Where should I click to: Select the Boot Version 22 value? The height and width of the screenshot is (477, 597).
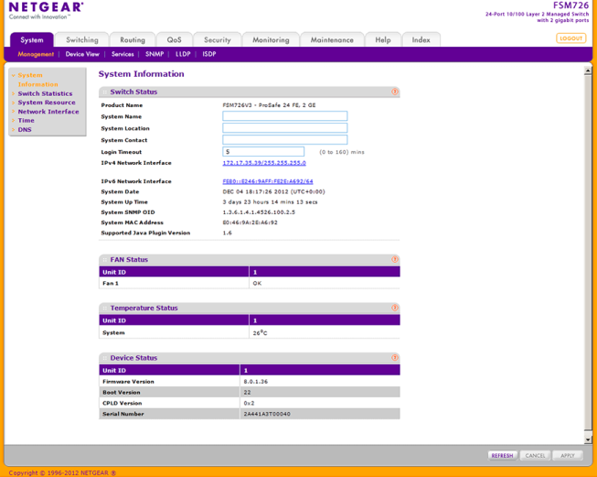coord(247,393)
